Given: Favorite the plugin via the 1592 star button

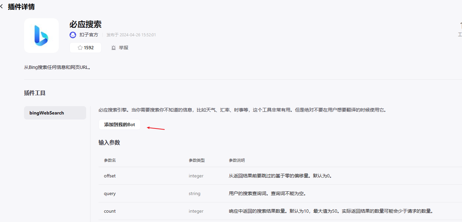Looking at the screenshot, I should [x=86, y=48].
